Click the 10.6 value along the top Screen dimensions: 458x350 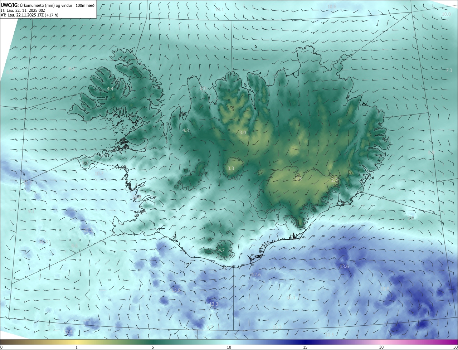[x=332, y=7]
